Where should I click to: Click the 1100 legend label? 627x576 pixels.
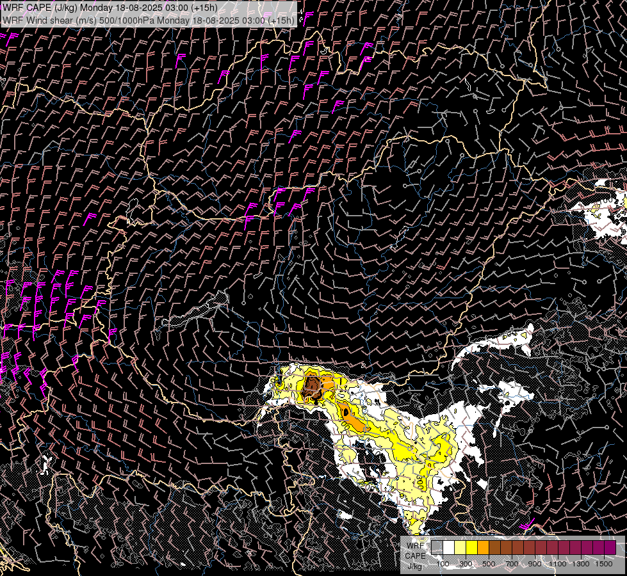557,564
